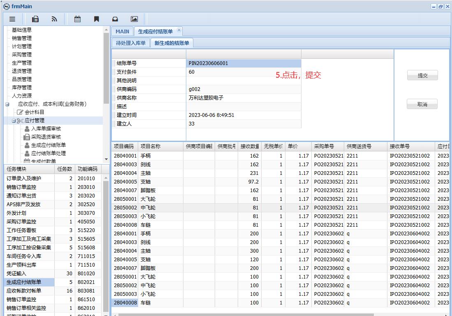Click the 项目名称 column header
Image resolution: width=452 pixels, height=316 pixels.
tap(160, 146)
